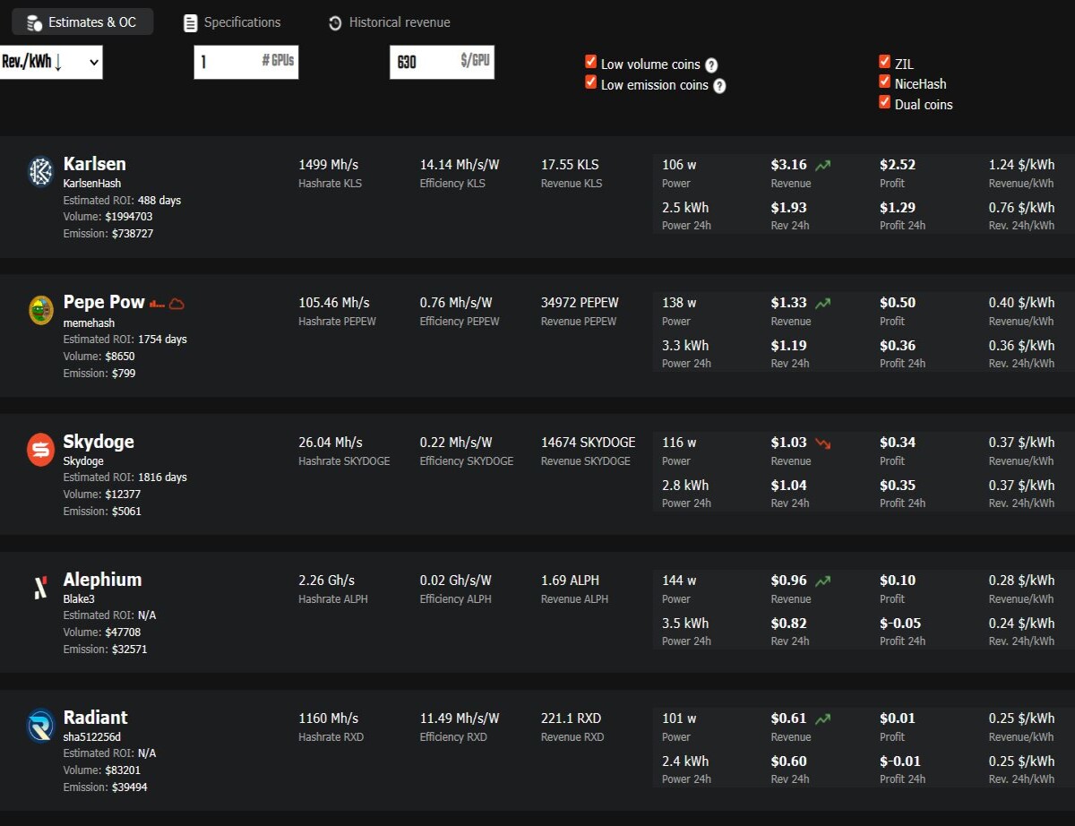The height and width of the screenshot is (826, 1075).
Task: Click the cloud icon beside Pepe Pow
Action: point(176,304)
